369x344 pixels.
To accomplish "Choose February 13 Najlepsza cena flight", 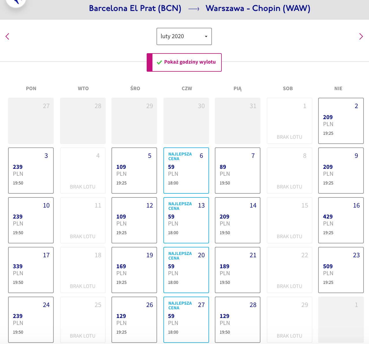I will point(186,220).
